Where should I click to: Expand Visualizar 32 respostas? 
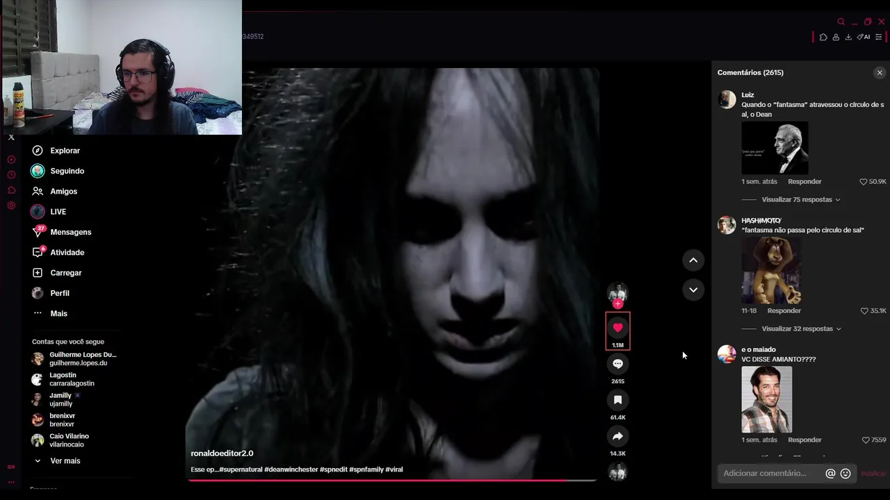tap(801, 328)
